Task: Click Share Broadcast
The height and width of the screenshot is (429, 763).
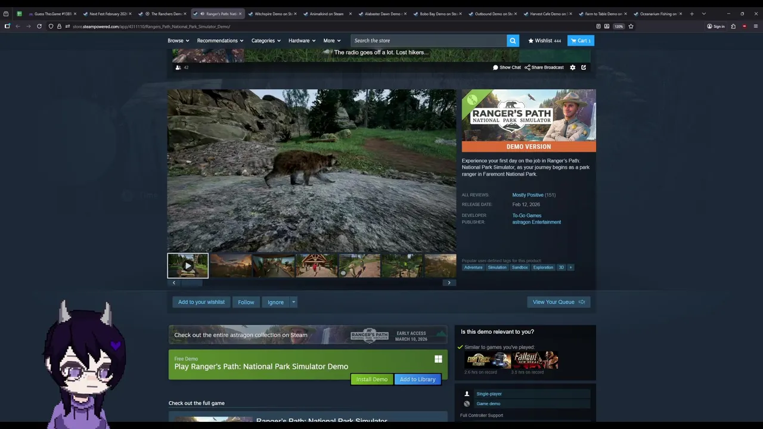Action: click(544, 67)
